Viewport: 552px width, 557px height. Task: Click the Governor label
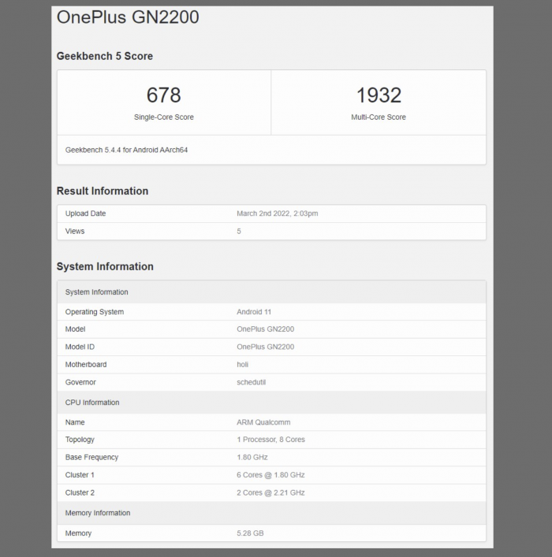click(x=80, y=383)
